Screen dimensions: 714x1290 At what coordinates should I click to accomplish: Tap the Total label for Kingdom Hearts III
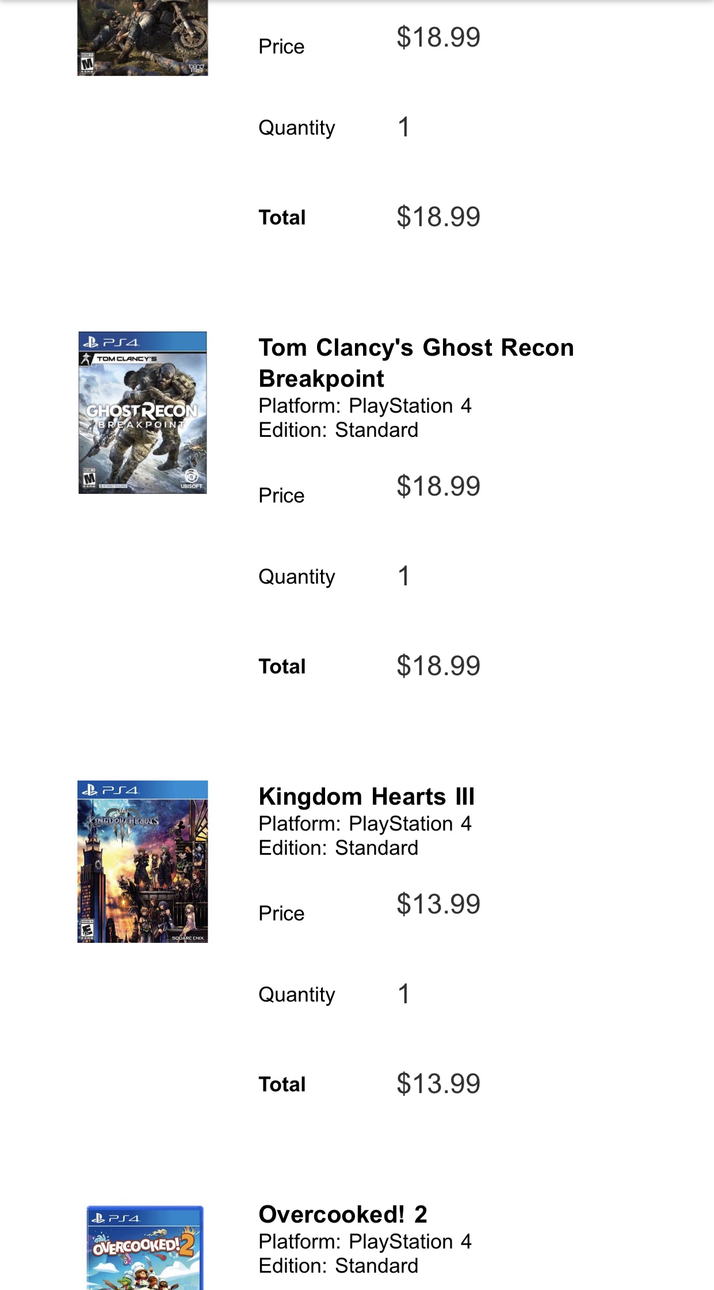[282, 1084]
